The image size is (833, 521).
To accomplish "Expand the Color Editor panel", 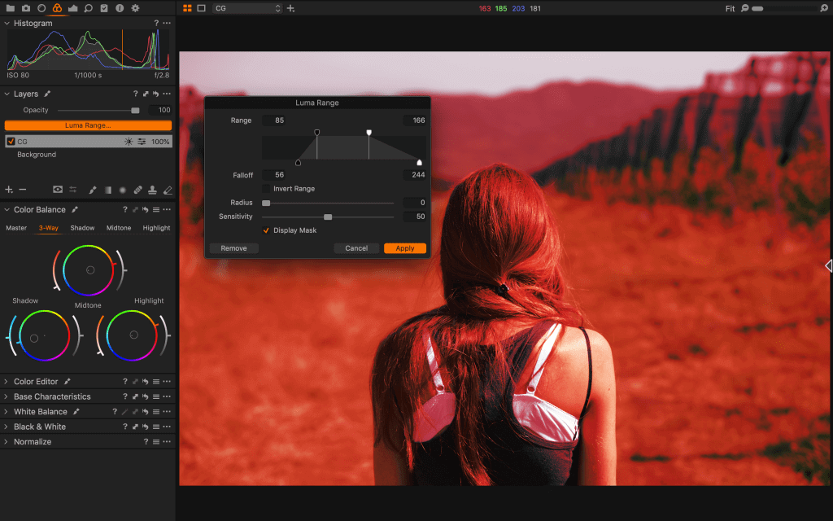I will tap(8, 381).
